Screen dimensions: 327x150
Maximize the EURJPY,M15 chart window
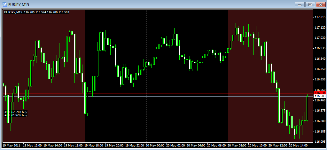tap(310, 4)
